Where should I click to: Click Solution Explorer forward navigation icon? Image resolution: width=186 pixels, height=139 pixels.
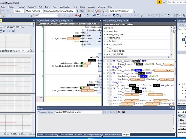[183, 25]
